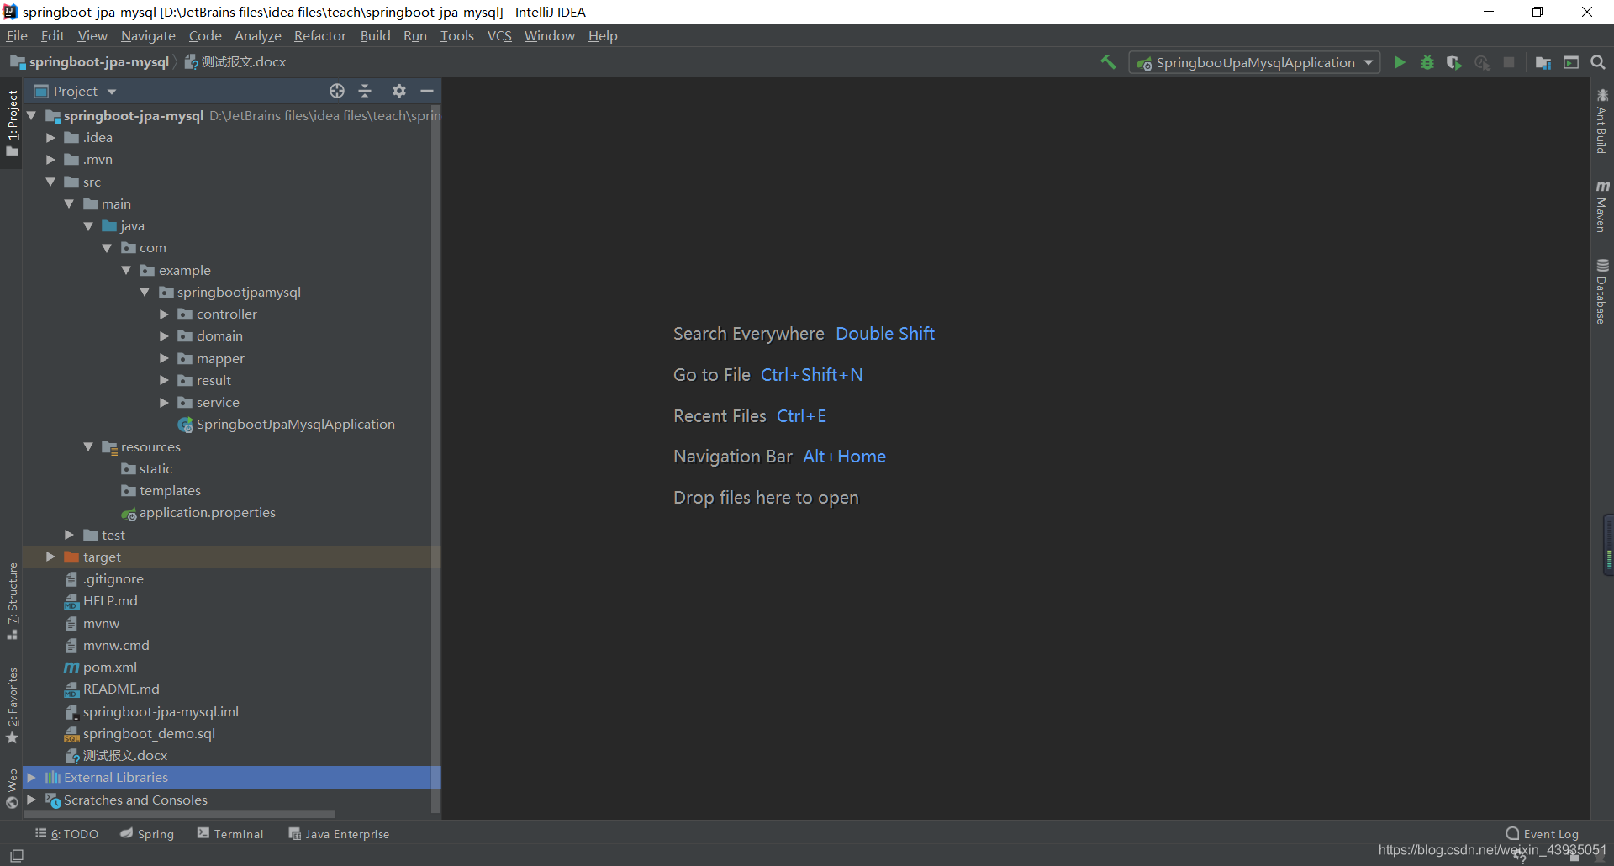The width and height of the screenshot is (1614, 866).
Task: Toggle the 2: Favorites tool window tab
Action: pos(12,705)
